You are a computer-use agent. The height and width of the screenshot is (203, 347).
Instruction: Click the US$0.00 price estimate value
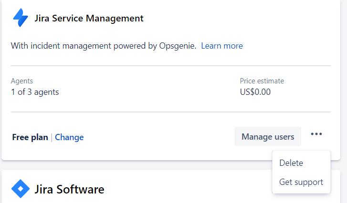[x=255, y=91]
